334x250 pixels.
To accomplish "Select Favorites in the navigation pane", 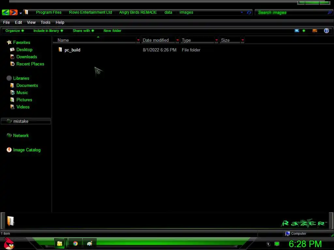I will pos(22,43).
